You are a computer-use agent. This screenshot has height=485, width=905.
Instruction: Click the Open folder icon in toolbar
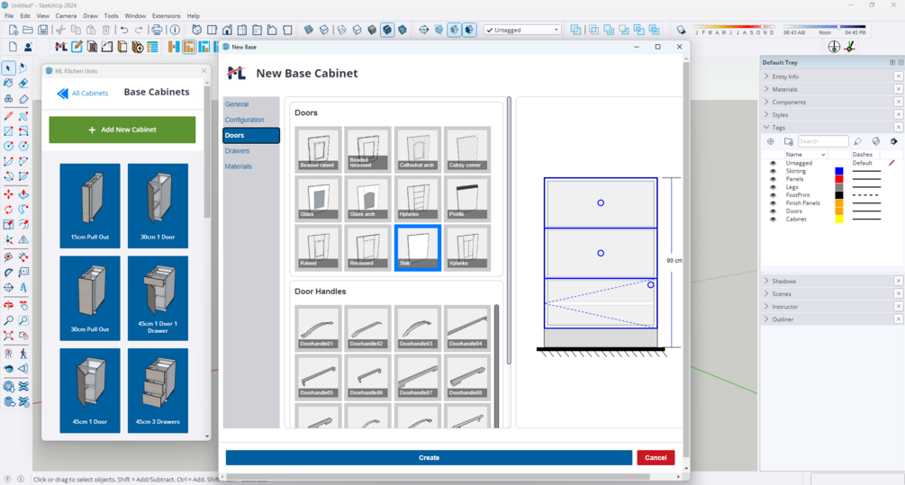point(28,30)
